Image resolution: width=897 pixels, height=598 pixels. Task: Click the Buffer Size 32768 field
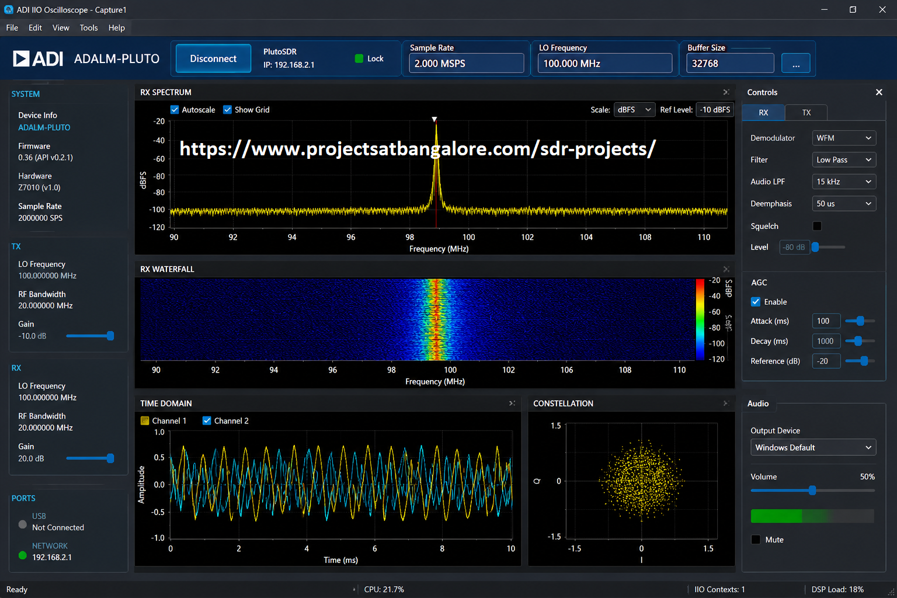731,64
